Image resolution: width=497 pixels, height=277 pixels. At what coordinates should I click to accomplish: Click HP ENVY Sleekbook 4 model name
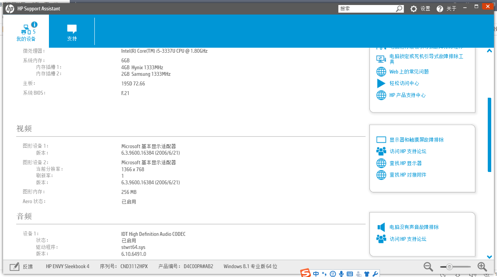pos(67,266)
